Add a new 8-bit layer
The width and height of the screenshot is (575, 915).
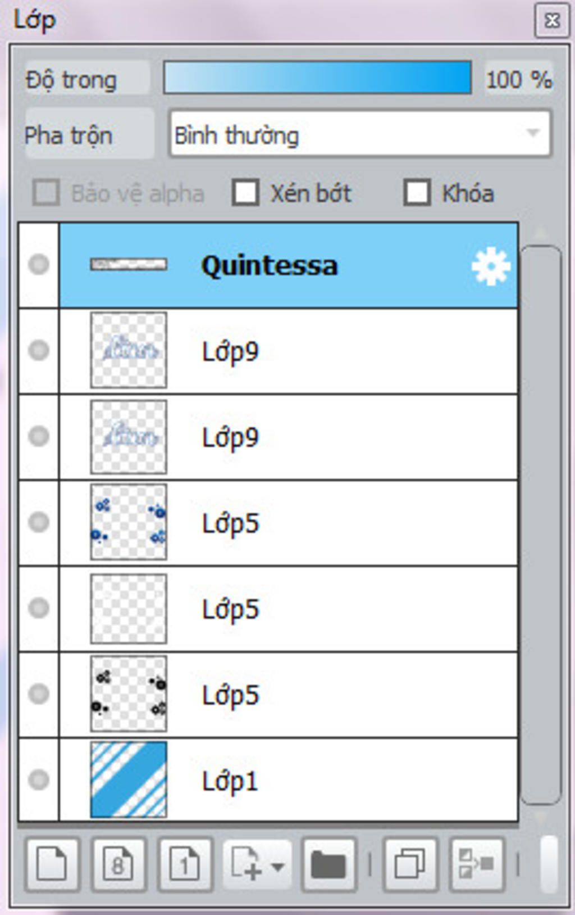[x=118, y=864]
